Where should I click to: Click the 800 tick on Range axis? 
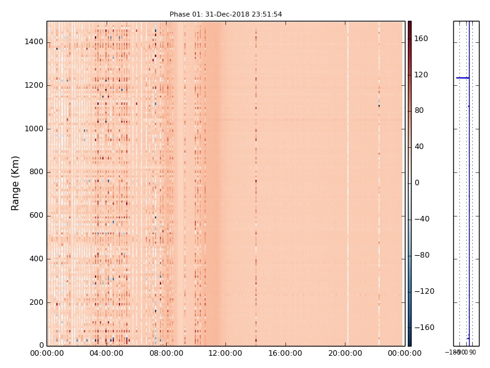[36, 172]
